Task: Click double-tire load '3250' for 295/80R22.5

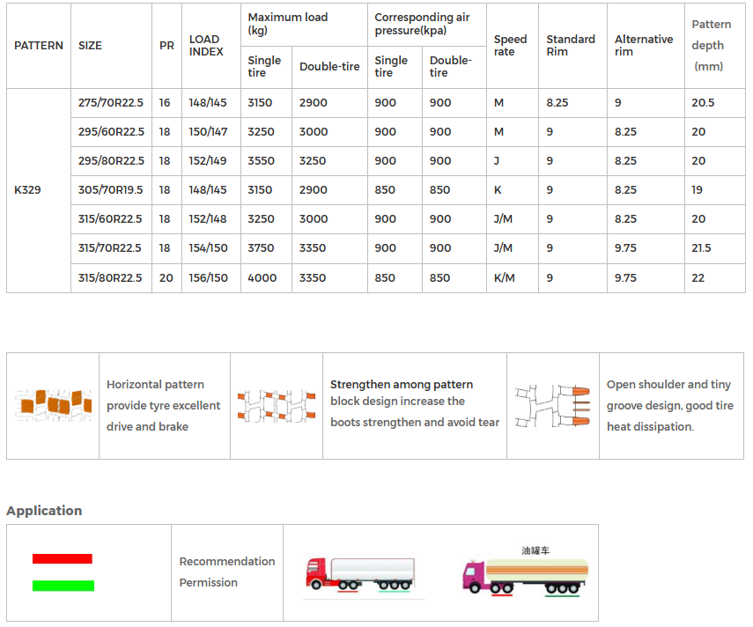Action: tap(312, 161)
